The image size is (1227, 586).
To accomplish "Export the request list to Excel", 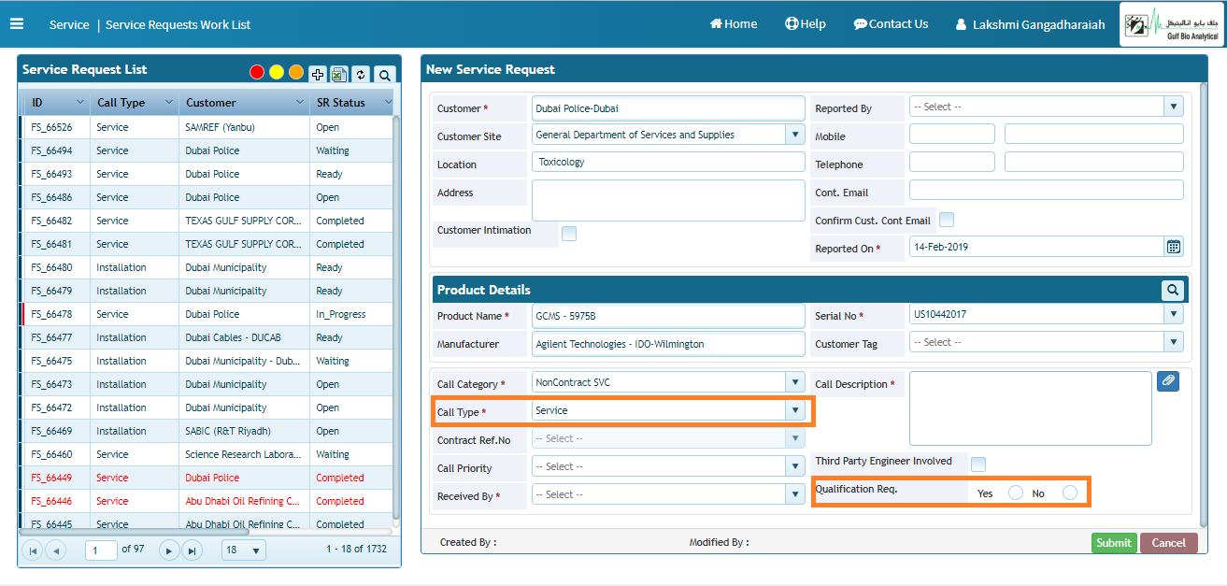I will pyautogui.click(x=338, y=75).
